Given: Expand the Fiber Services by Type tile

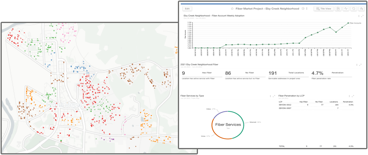Looking at the screenshot, I should point(274,96).
